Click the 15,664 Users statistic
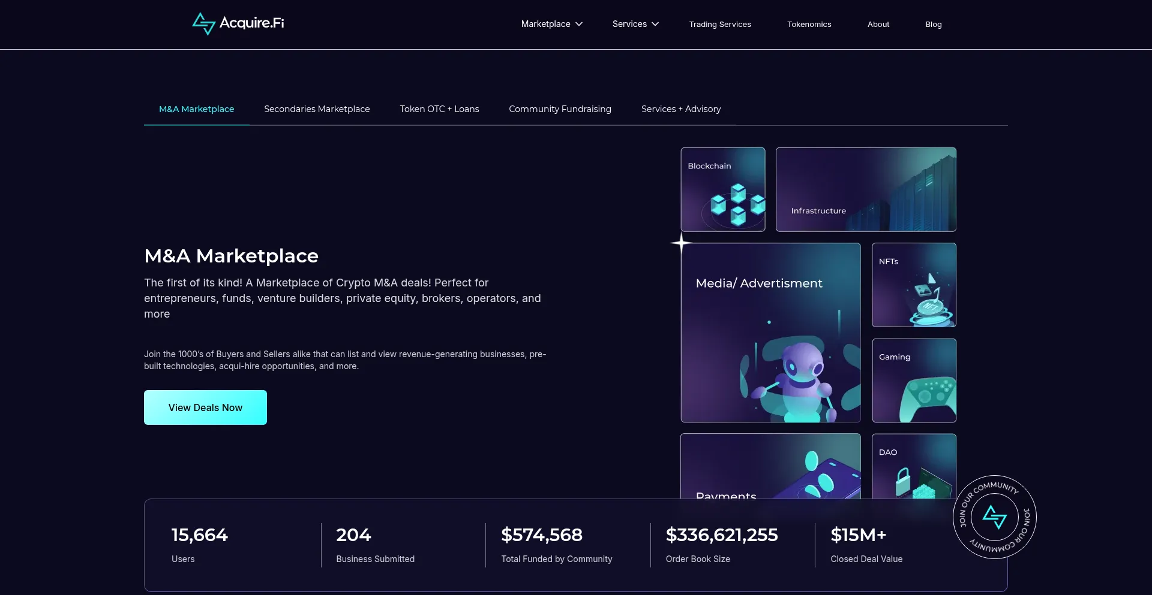Viewport: 1152px width, 595px height. click(x=199, y=545)
